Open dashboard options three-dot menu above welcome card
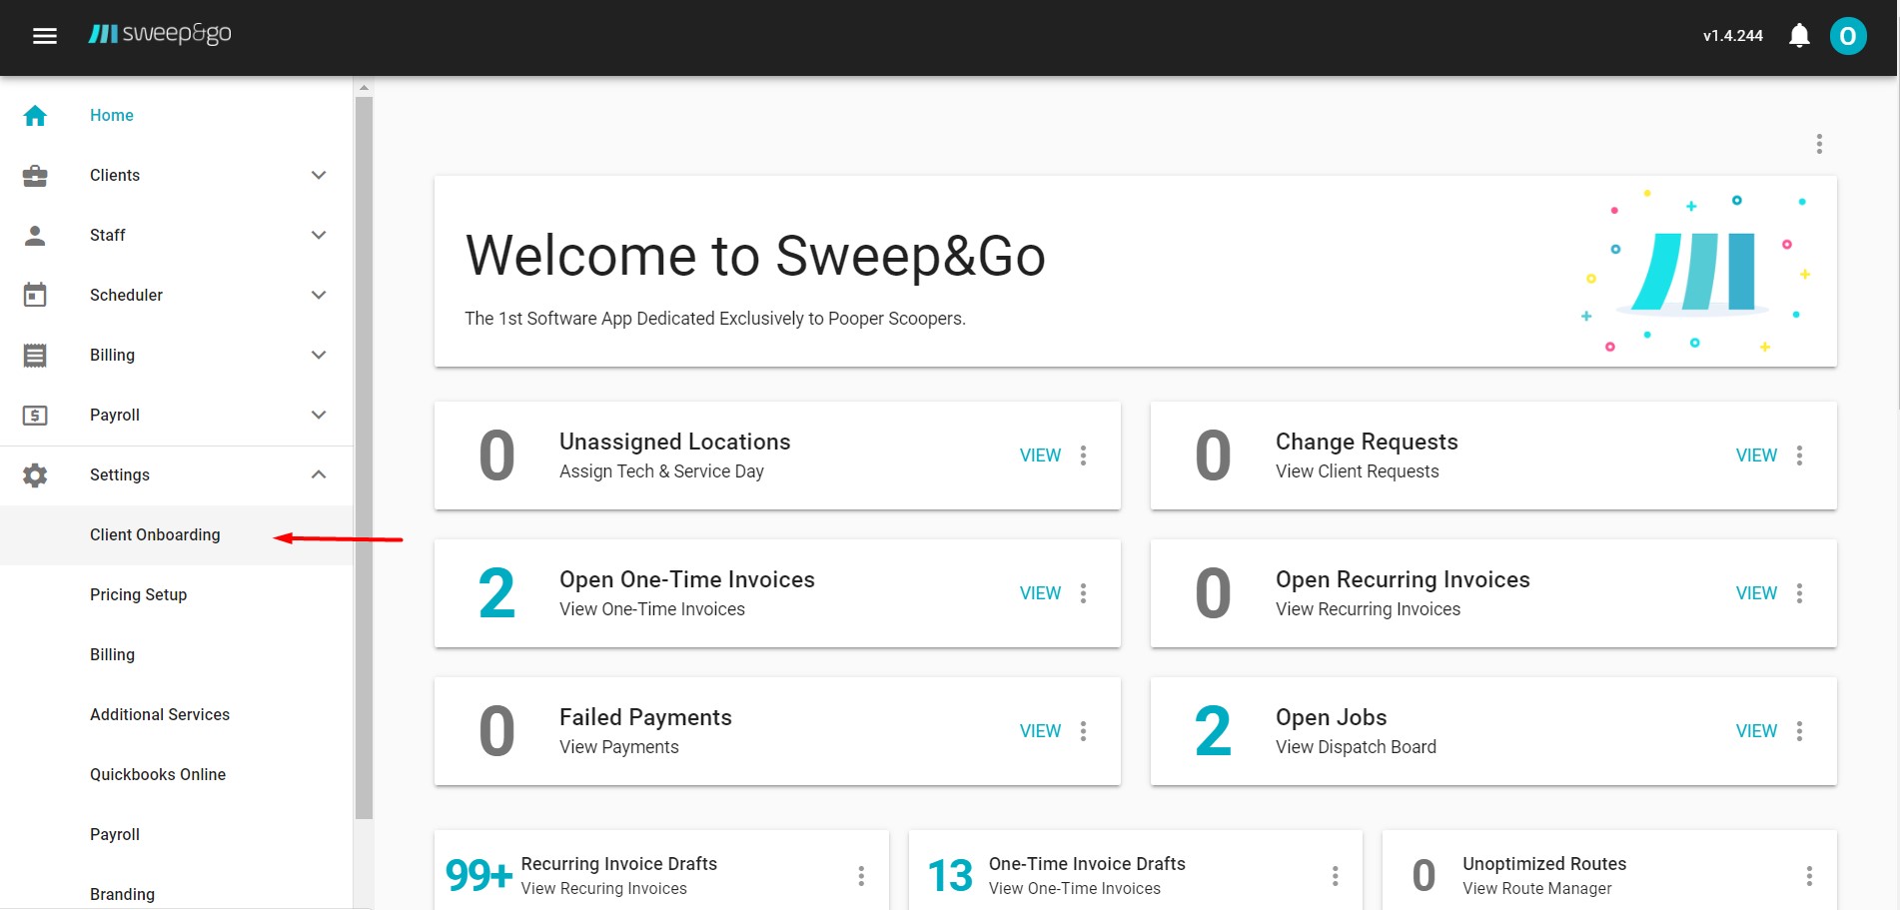This screenshot has height=910, width=1900. [1819, 144]
